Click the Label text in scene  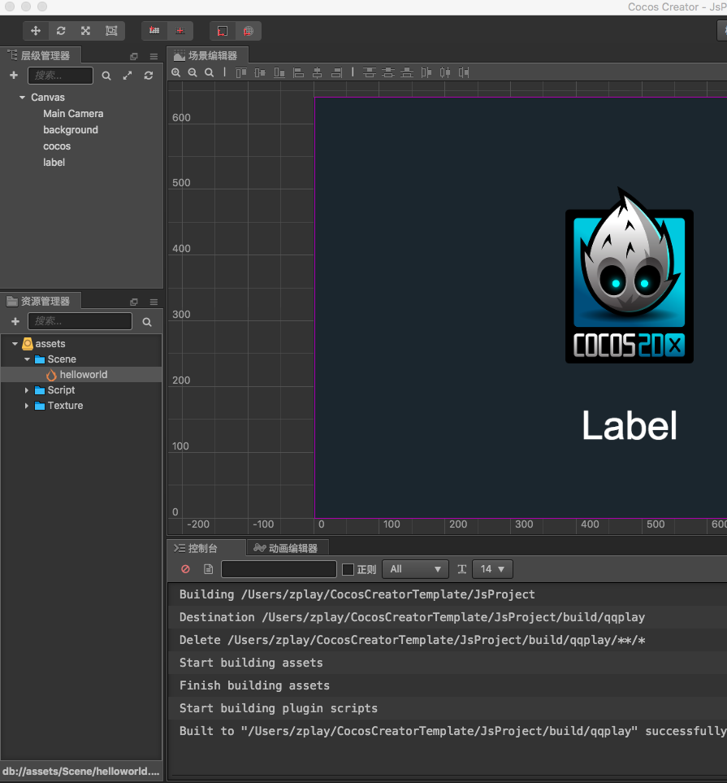point(630,425)
